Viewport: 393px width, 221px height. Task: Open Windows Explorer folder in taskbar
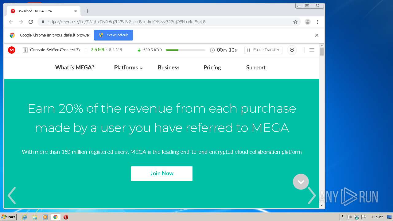[35, 217]
